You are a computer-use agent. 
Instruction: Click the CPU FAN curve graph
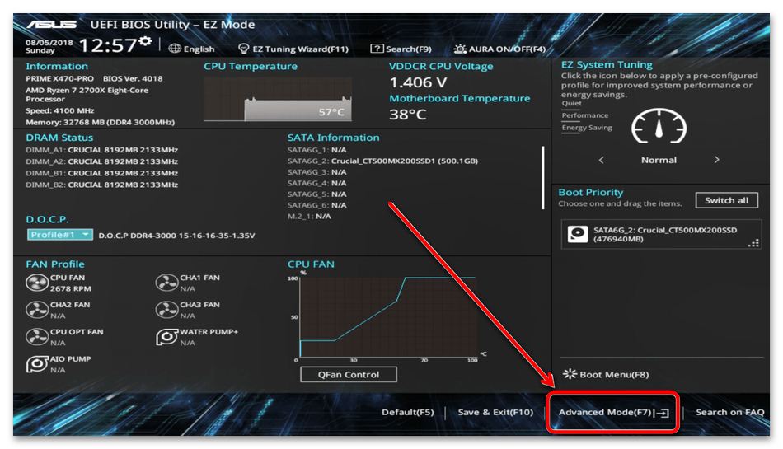[x=388, y=317]
